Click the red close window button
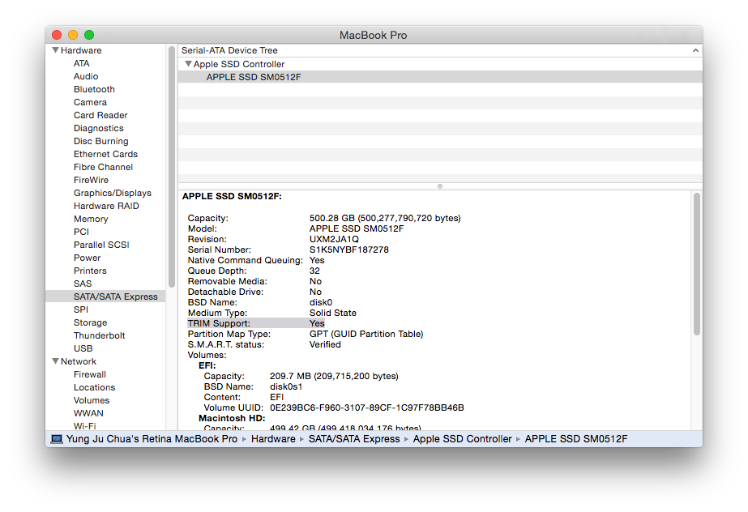Image resolution: width=748 pixels, height=512 pixels. tap(57, 35)
